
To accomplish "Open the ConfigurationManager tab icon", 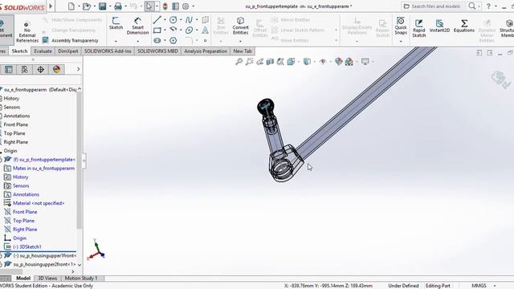I will pyautogui.click(x=25, y=69).
